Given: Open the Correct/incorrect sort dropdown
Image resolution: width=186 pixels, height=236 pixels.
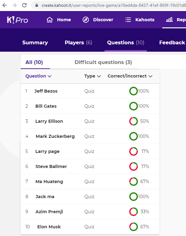Looking at the screenshot, I should [x=150, y=76].
